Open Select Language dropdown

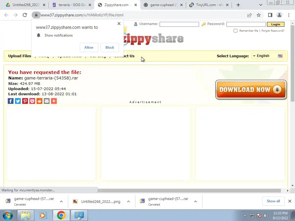(268, 56)
